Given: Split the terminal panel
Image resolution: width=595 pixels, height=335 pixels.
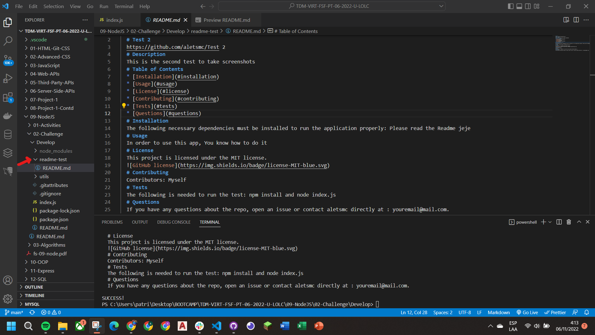Looking at the screenshot, I should [559, 222].
